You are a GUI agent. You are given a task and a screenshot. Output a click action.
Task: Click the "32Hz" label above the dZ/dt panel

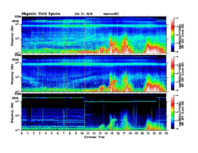pyautogui.click(x=18, y=94)
